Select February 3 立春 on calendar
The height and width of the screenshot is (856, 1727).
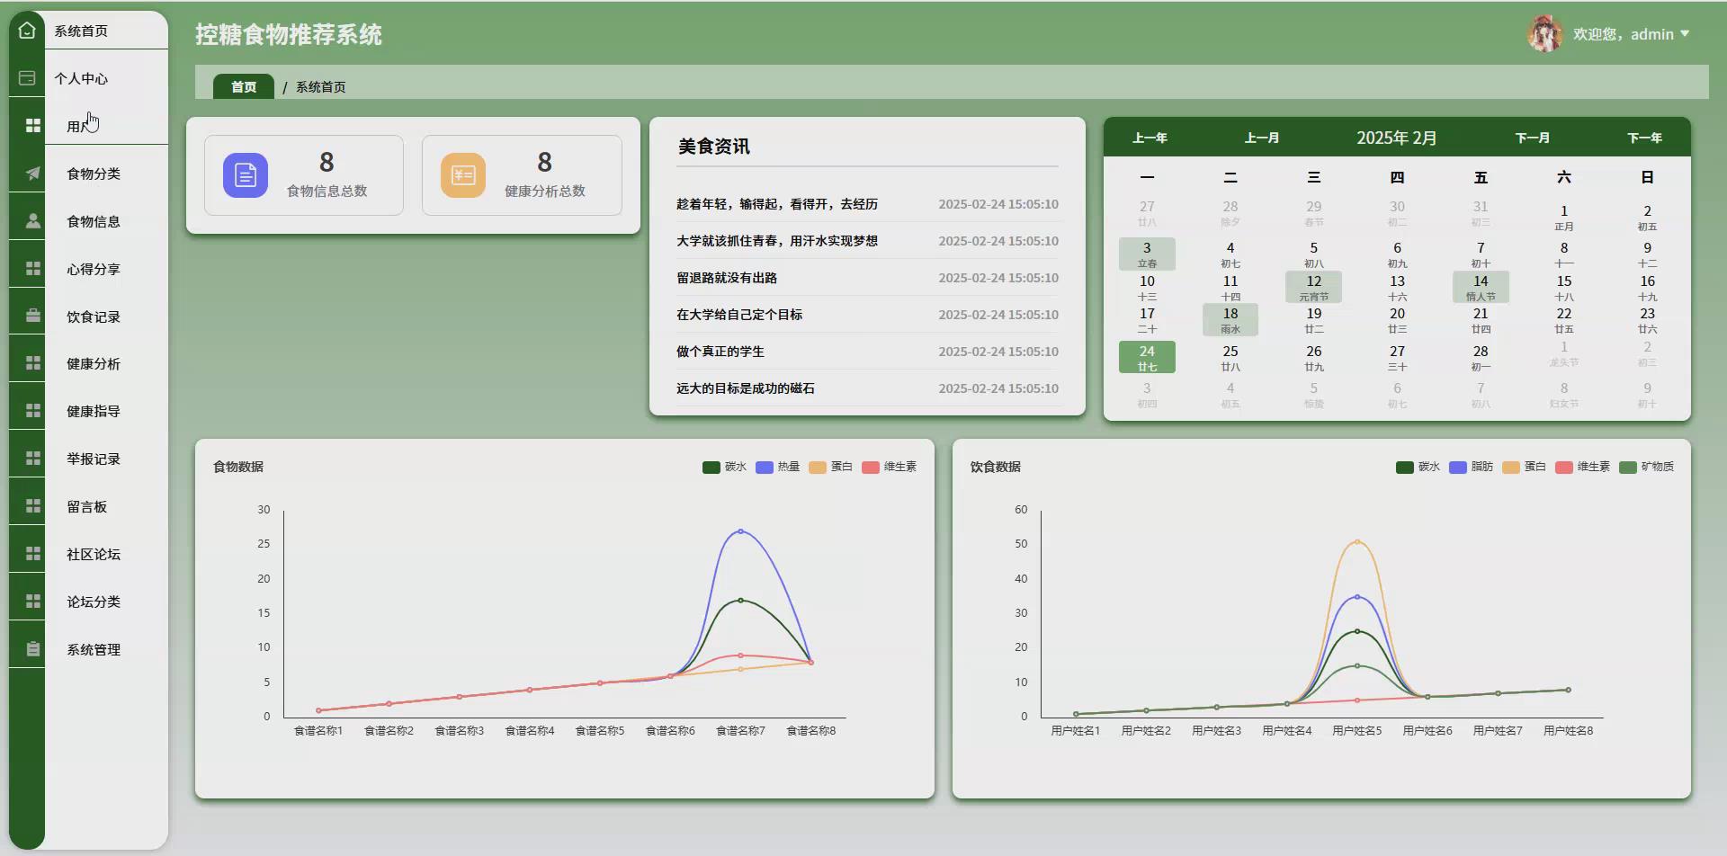1147,254
